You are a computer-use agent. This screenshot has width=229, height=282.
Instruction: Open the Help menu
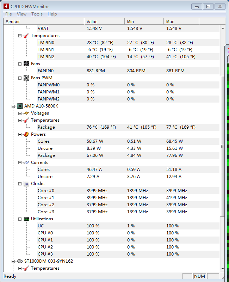click(52, 14)
